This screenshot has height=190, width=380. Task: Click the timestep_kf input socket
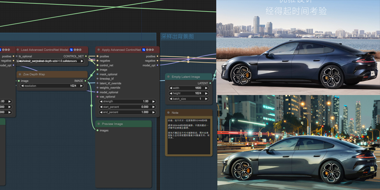click(97, 79)
